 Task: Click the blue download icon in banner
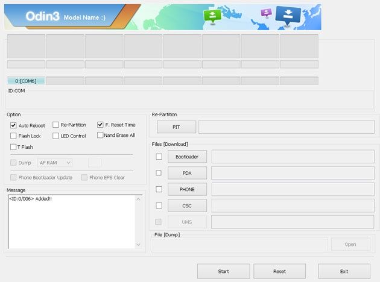[288, 16]
